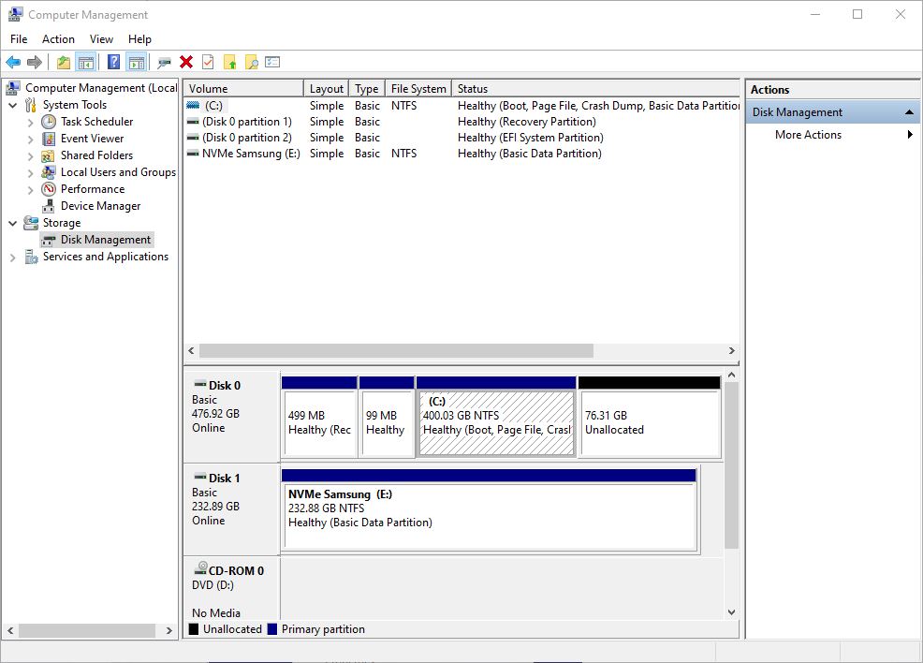Click the Export List toolbar icon
Image resolution: width=923 pixels, height=663 pixels.
[272, 62]
